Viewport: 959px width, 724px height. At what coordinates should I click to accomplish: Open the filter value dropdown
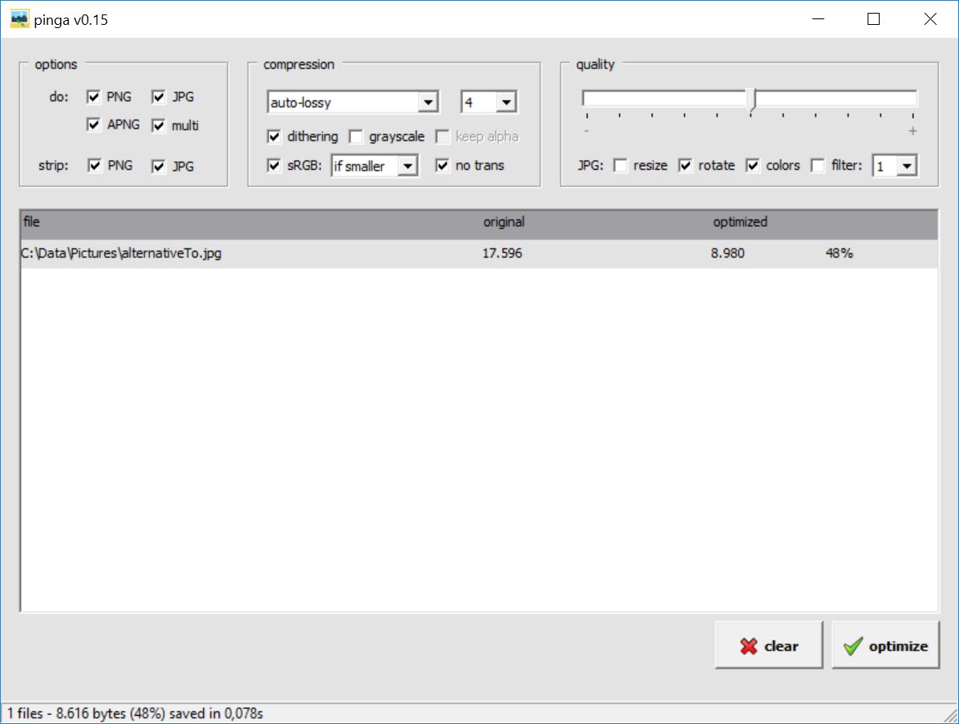[x=907, y=165]
